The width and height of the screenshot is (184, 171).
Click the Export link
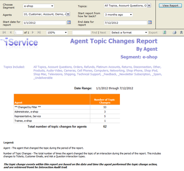[153, 32]
